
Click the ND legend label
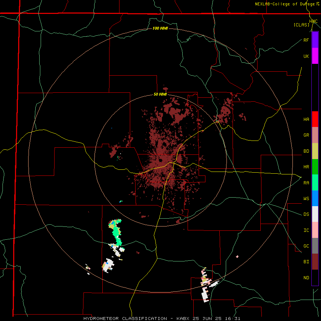306,278
